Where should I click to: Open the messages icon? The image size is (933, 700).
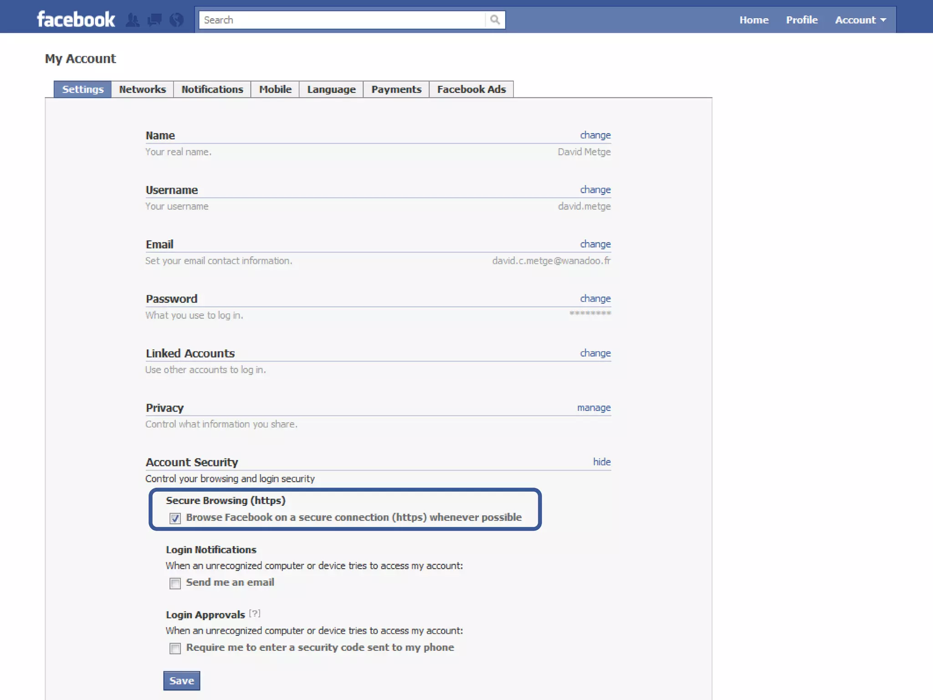tap(154, 20)
